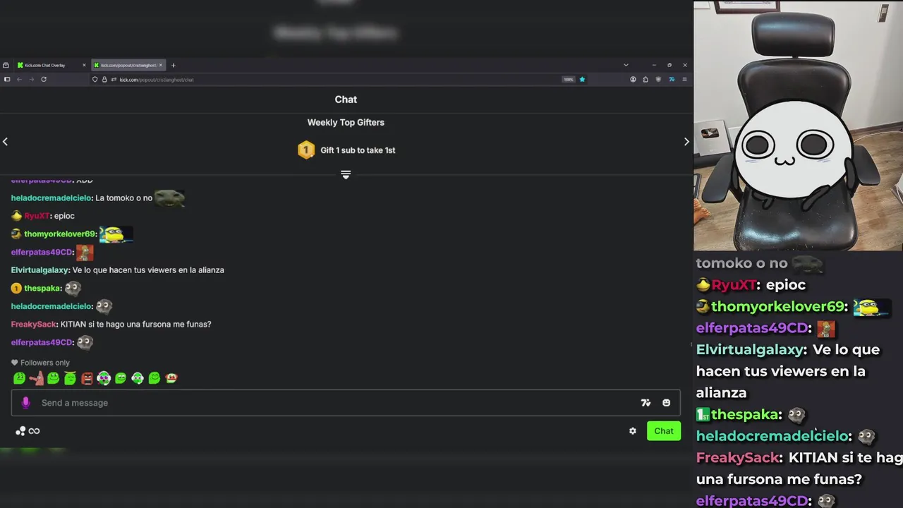Show previous gifter with left arrow
The width and height of the screenshot is (903, 508).
coord(5,142)
